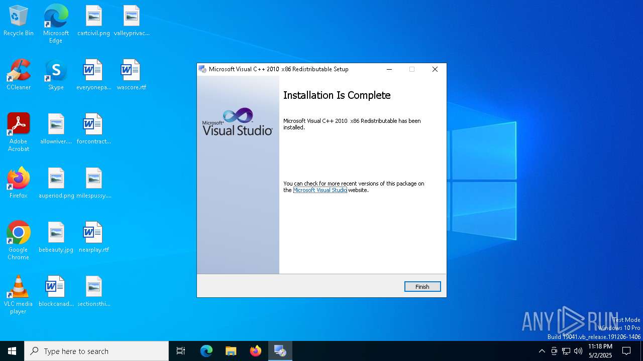The width and height of the screenshot is (643, 361).
Task: Open the network status tray icon
Action: [566, 351]
